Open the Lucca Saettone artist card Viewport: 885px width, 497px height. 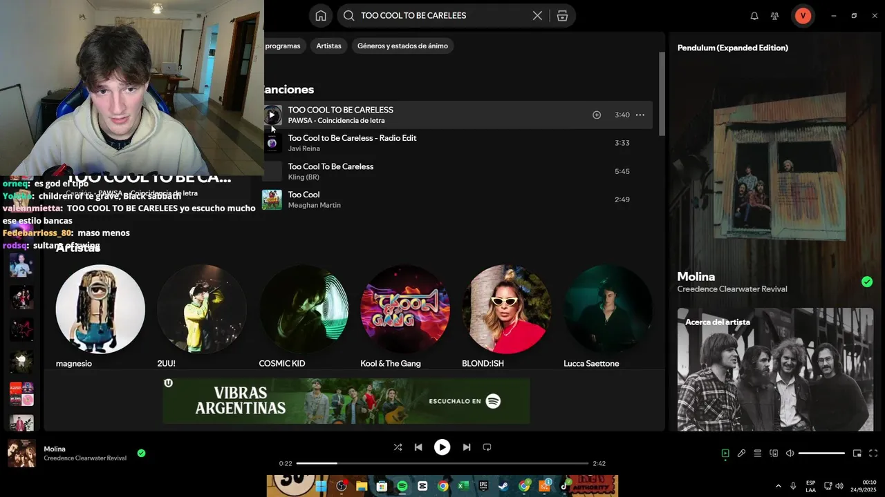608,316
